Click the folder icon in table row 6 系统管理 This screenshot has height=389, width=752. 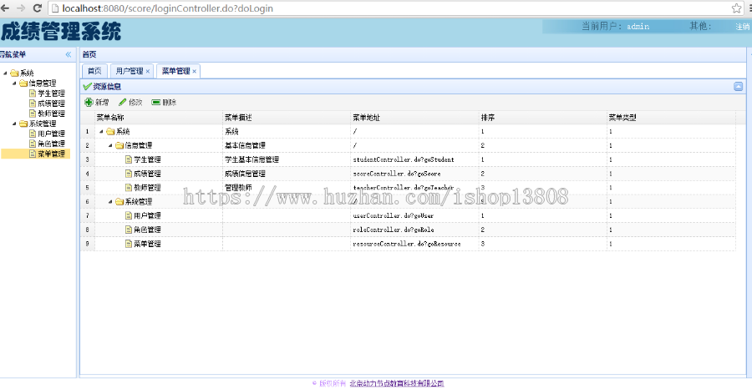click(x=119, y=202)
